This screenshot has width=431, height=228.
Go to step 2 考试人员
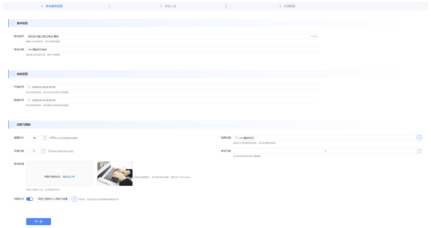point(168,6)
